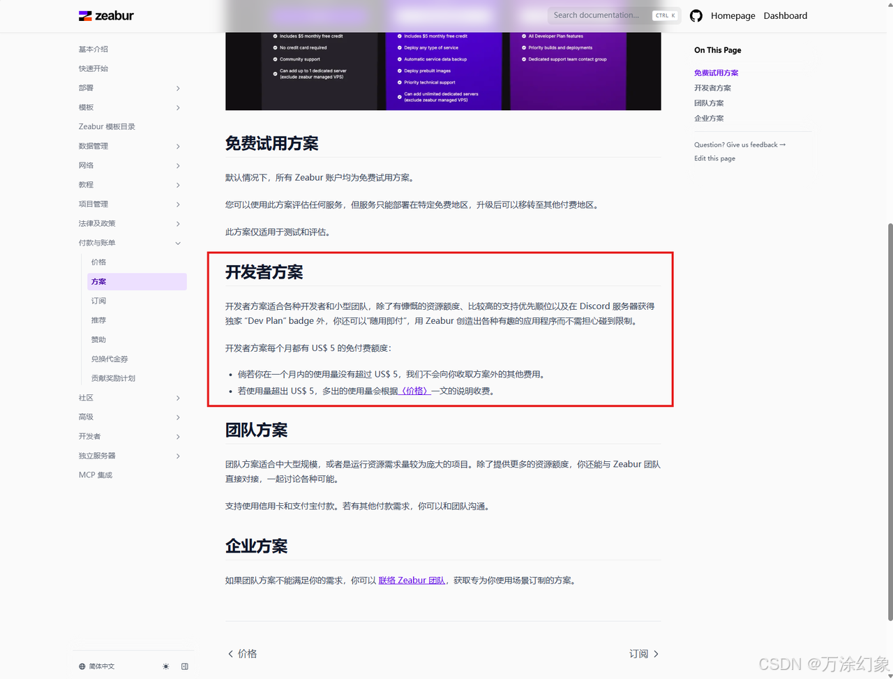893x679 pixels.
Task: Click the 团队方案 section heading
Action: pos(257,430)
